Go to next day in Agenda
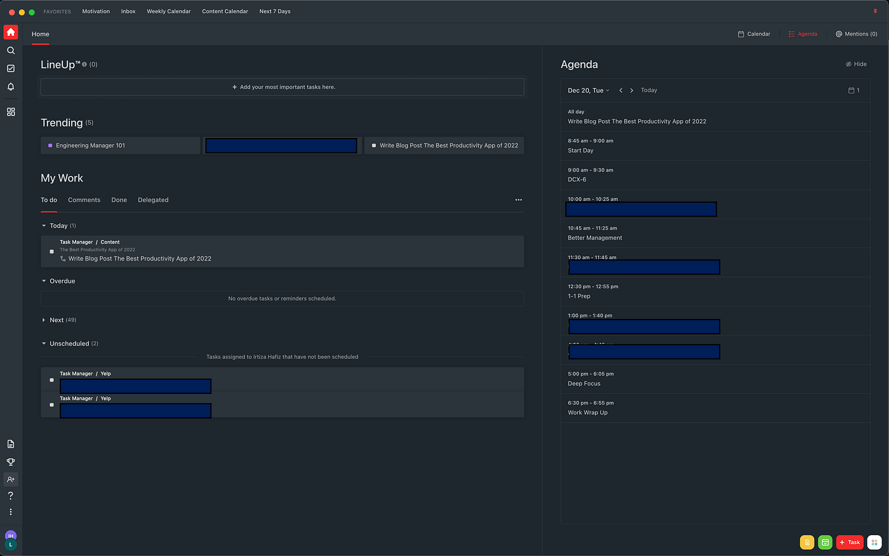Image resolution: width=889 pixels, height=556 pixels. coord(631,90)
